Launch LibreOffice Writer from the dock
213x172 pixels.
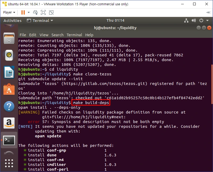tap(9, 72)
